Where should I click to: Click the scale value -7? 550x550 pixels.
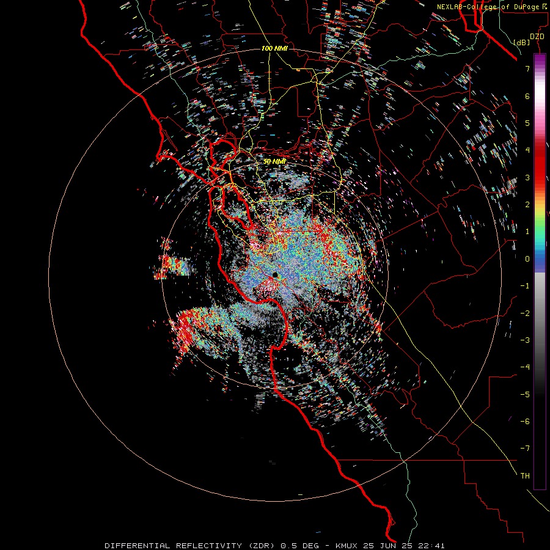[x=525, y=449]
